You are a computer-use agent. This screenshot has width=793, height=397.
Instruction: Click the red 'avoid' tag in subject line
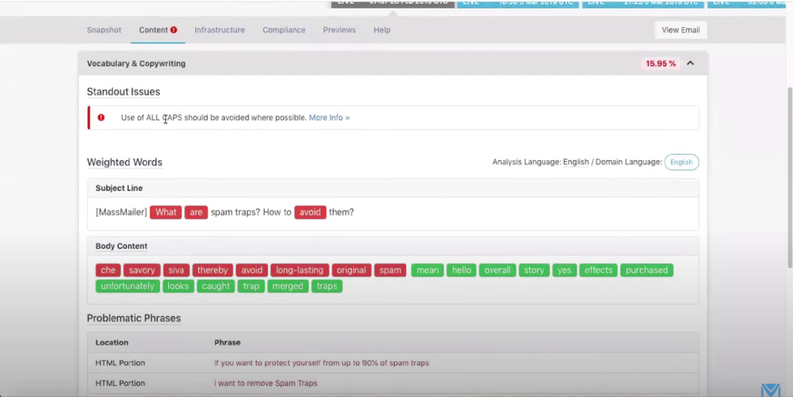[x=310, y=212]
